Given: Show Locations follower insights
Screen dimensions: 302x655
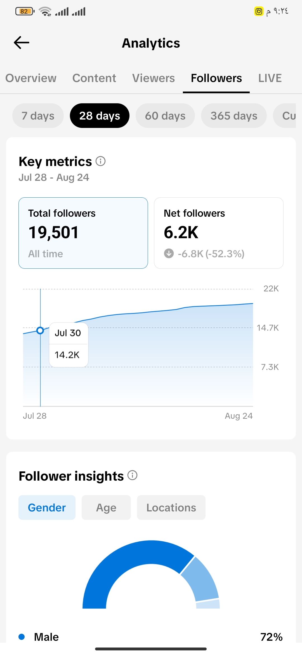Looking at the screenshot, I should [x=171, y=507].
